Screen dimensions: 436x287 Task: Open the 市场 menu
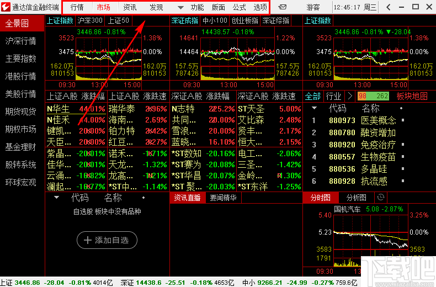pyautogui.click(x=103, y=8)
